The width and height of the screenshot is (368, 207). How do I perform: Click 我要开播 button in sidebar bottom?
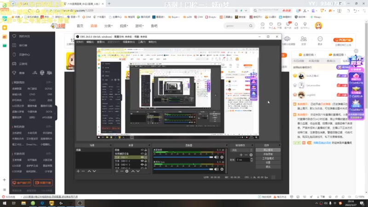pos(43,183)
